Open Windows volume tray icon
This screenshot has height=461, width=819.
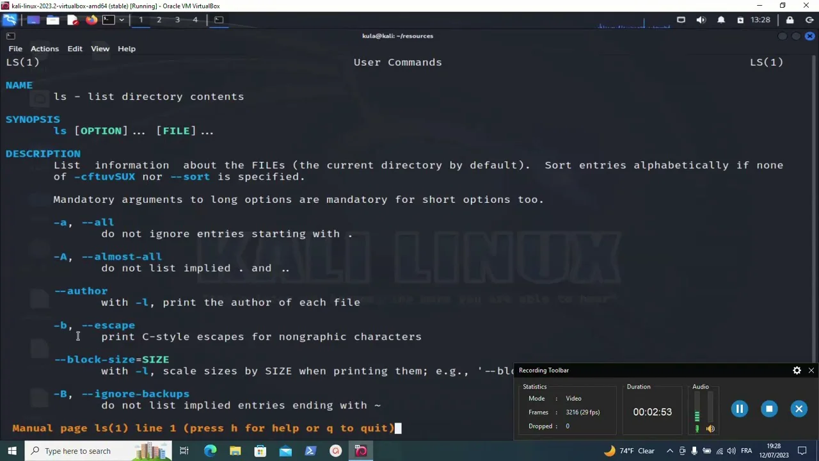pos(731,451)
